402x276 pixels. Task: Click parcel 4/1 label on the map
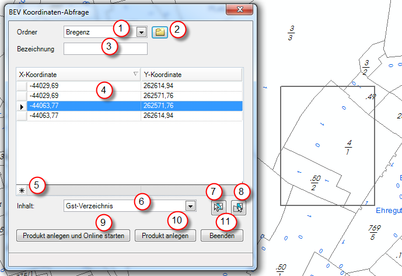click(349, 146)
